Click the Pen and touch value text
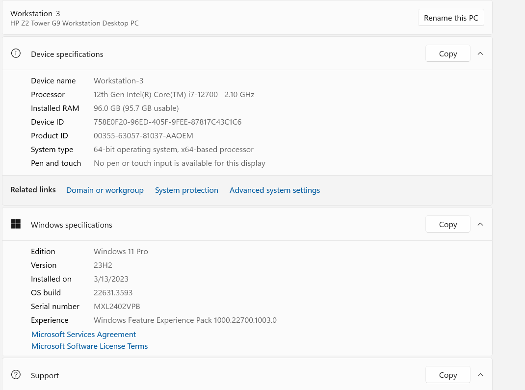 (x=180, y=163)
